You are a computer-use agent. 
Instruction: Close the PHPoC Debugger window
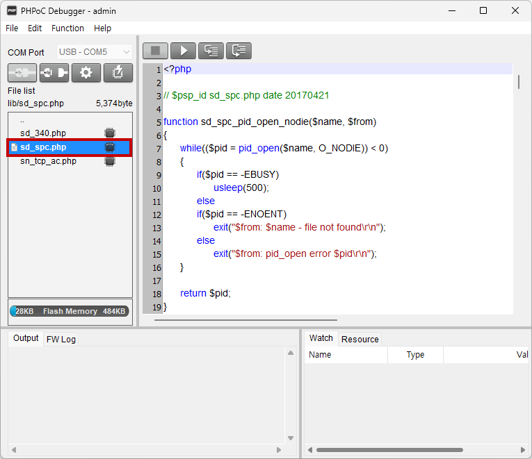pos(515,10)
